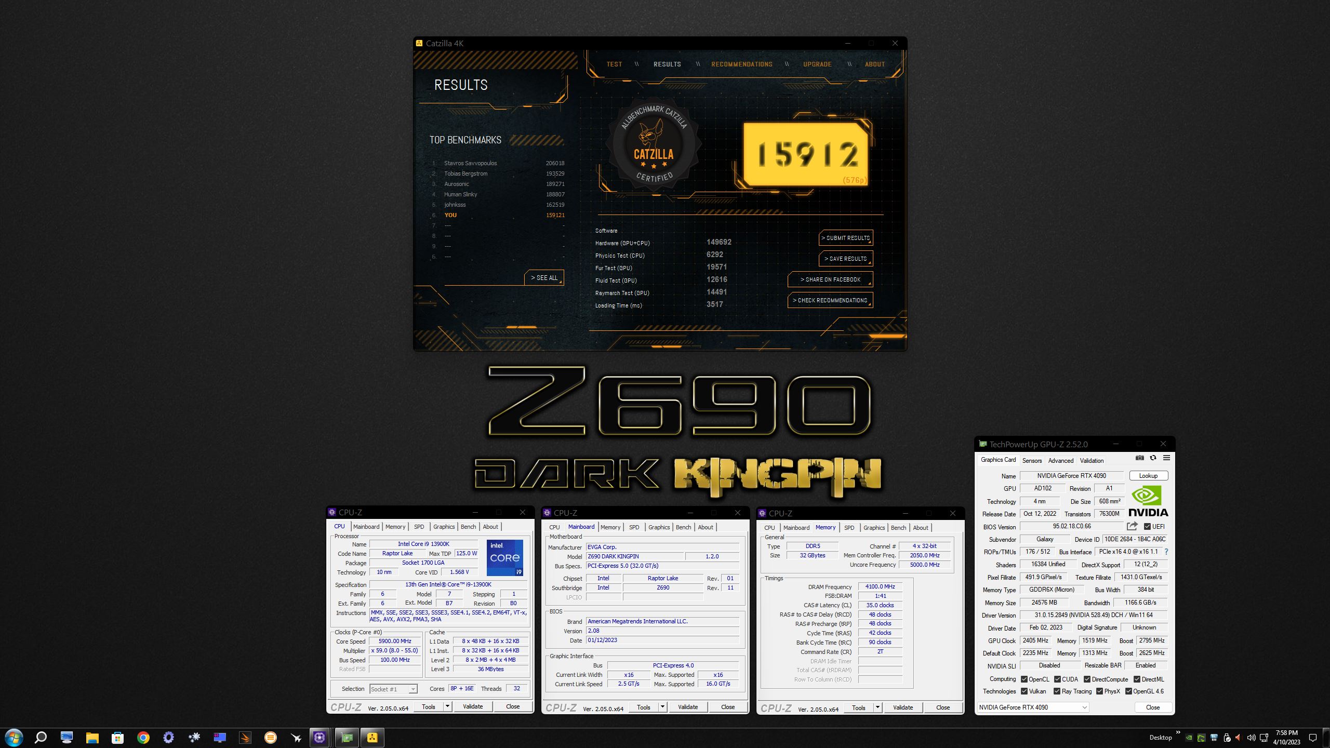The image size is (1330, 748).
Task: Open RECOMMENDATIONS tab in Catzilla
Action: [x=741, y=64]
